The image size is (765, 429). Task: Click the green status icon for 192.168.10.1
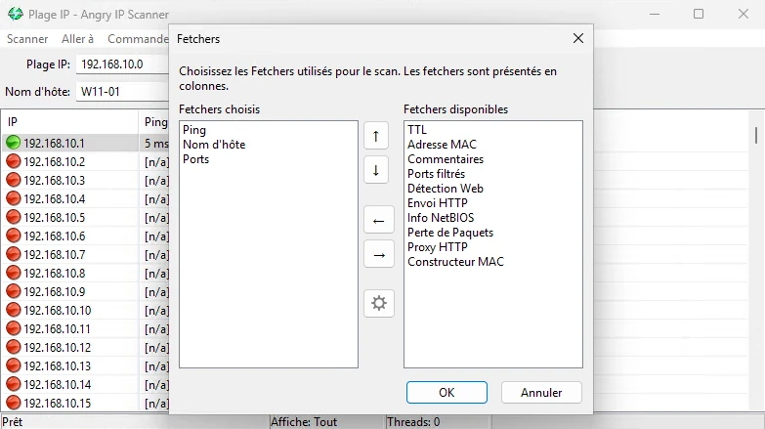pyautogui.click(x=14, y=143)
